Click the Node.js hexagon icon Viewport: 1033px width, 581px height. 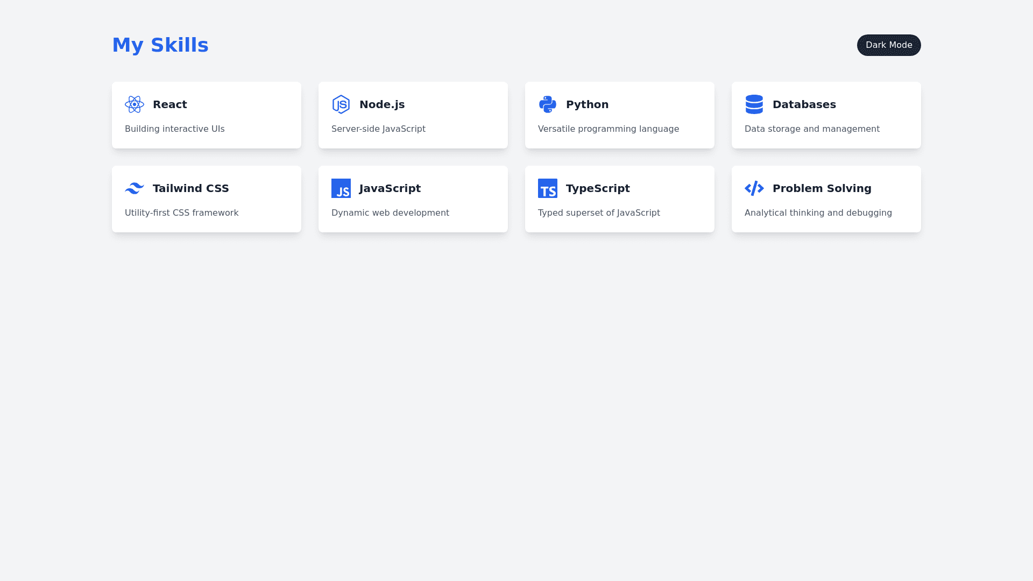pyautogui.click(x=341, y=104)
